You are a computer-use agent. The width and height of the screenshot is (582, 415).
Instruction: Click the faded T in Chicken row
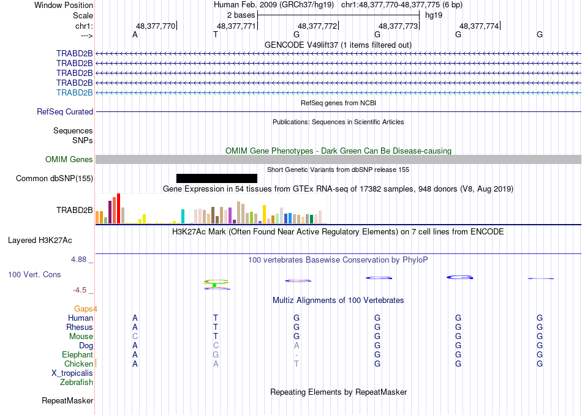point(297,364)
